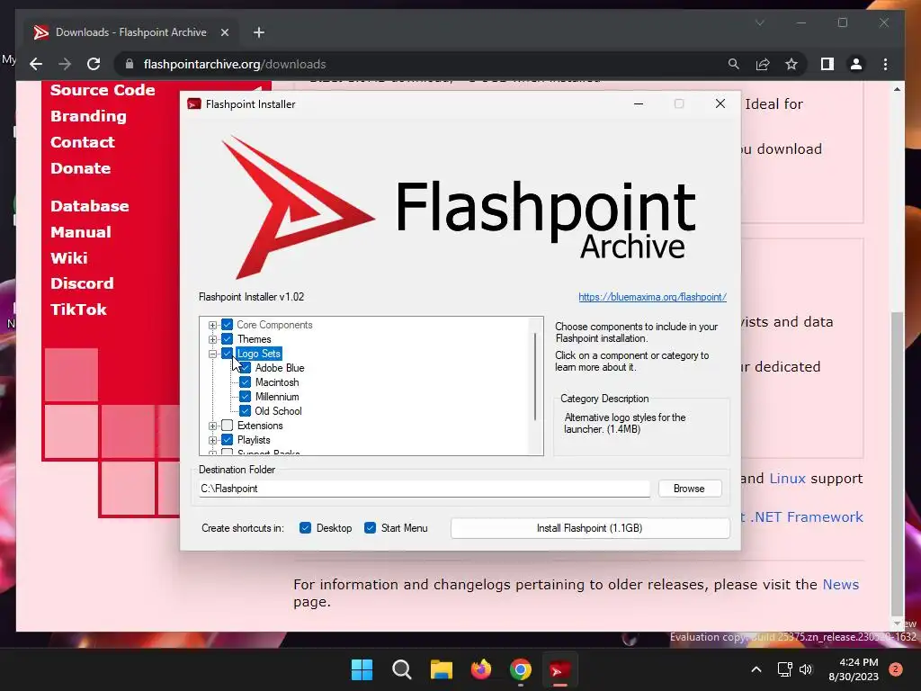Screen dimensions: 921x691
Task: Uncheck the Logo Sets checkbox
Action: [x=228, y=353]
